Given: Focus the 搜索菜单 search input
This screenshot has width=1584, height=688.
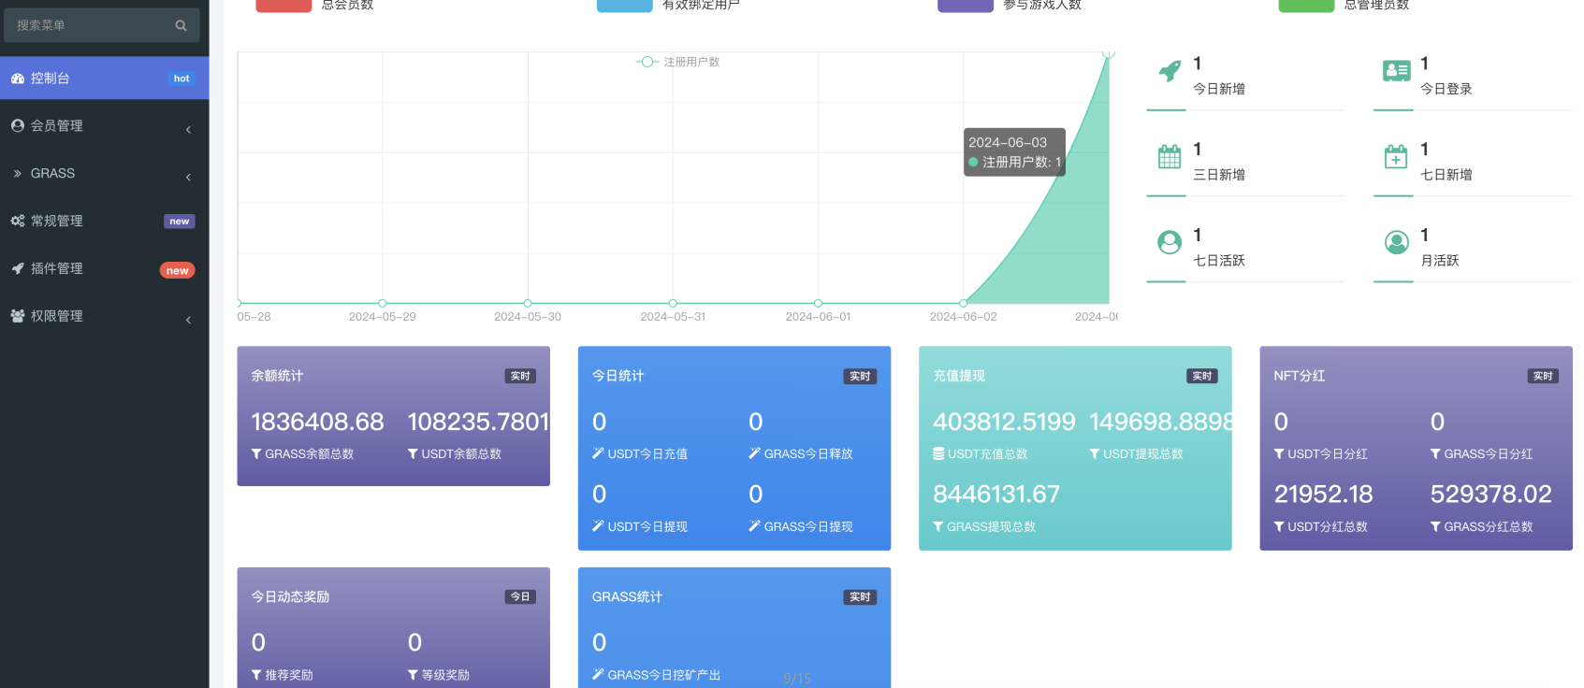Looking at the screenshot, I should 89,25.
